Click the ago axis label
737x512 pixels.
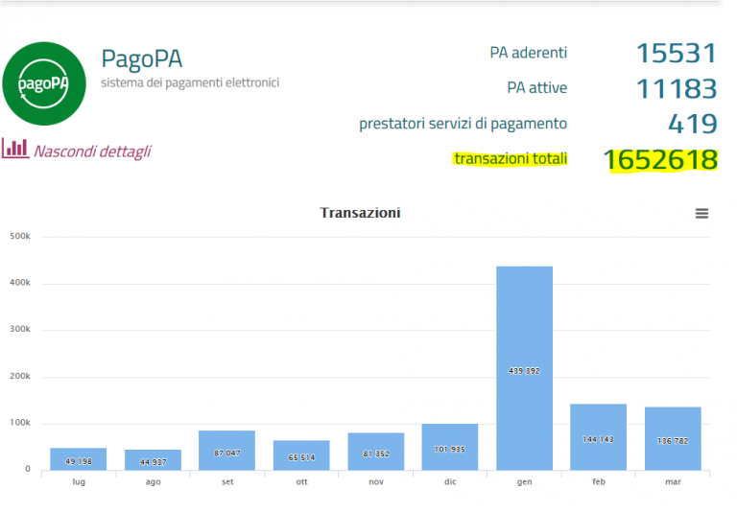pyautogui.click(x=154, y=482)
